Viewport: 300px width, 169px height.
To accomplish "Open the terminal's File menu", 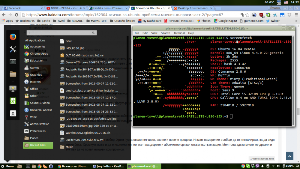I will pyautogui.click(x=137, y=33).
